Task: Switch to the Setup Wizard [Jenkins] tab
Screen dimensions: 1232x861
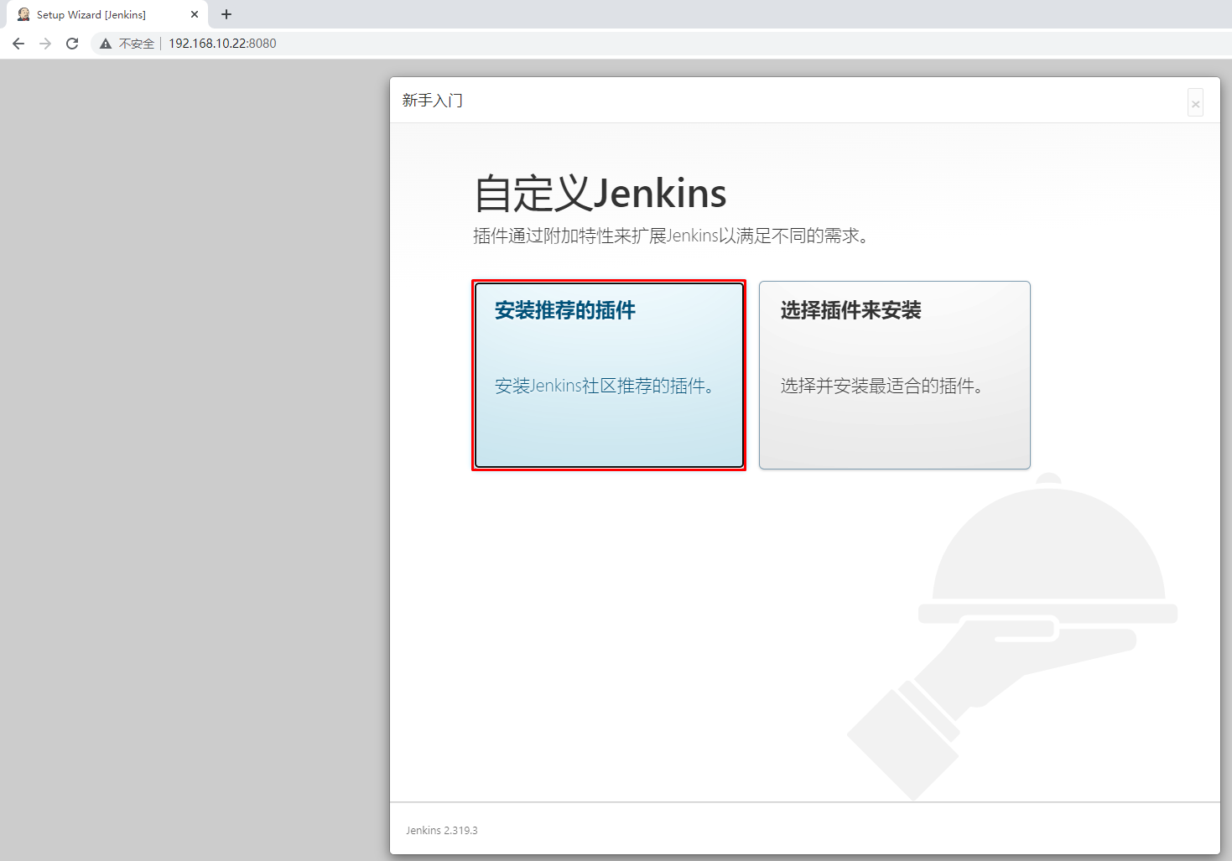Action: (x=92, y=14)
